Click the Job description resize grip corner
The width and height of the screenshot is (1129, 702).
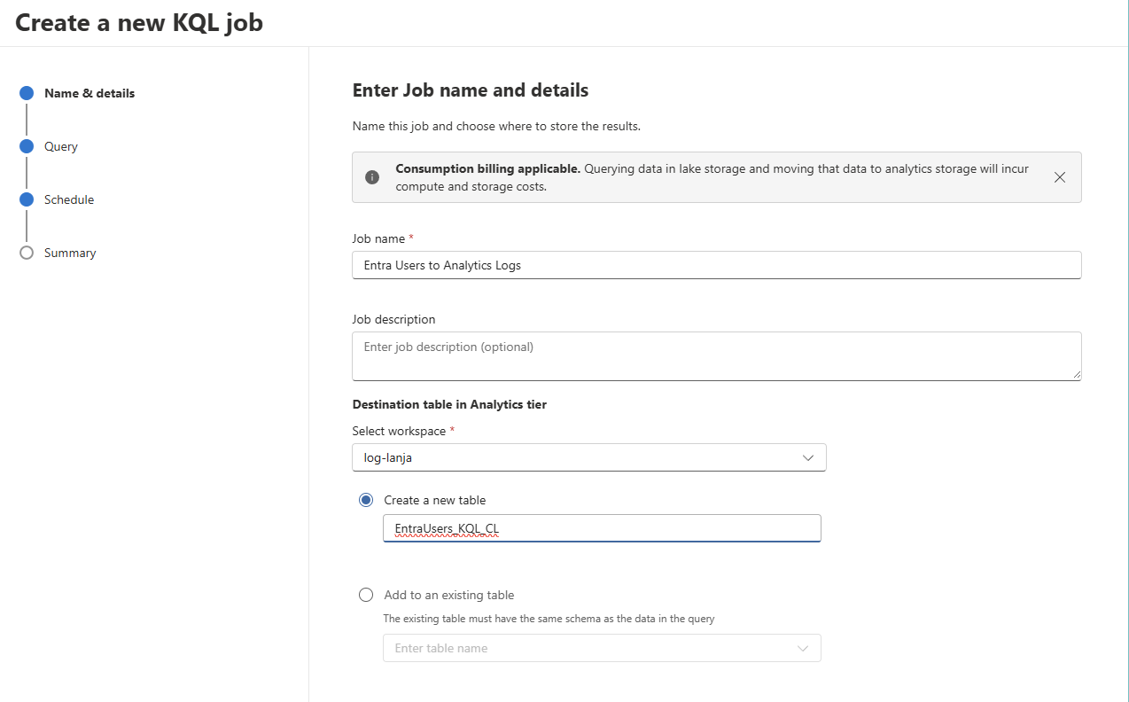click(x=1077, y=376)
